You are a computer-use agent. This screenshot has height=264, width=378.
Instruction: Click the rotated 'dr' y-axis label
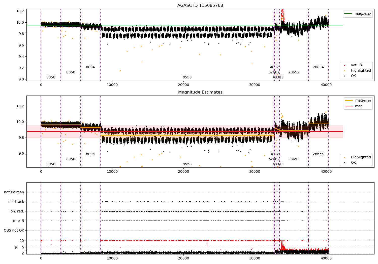(16, 247)
